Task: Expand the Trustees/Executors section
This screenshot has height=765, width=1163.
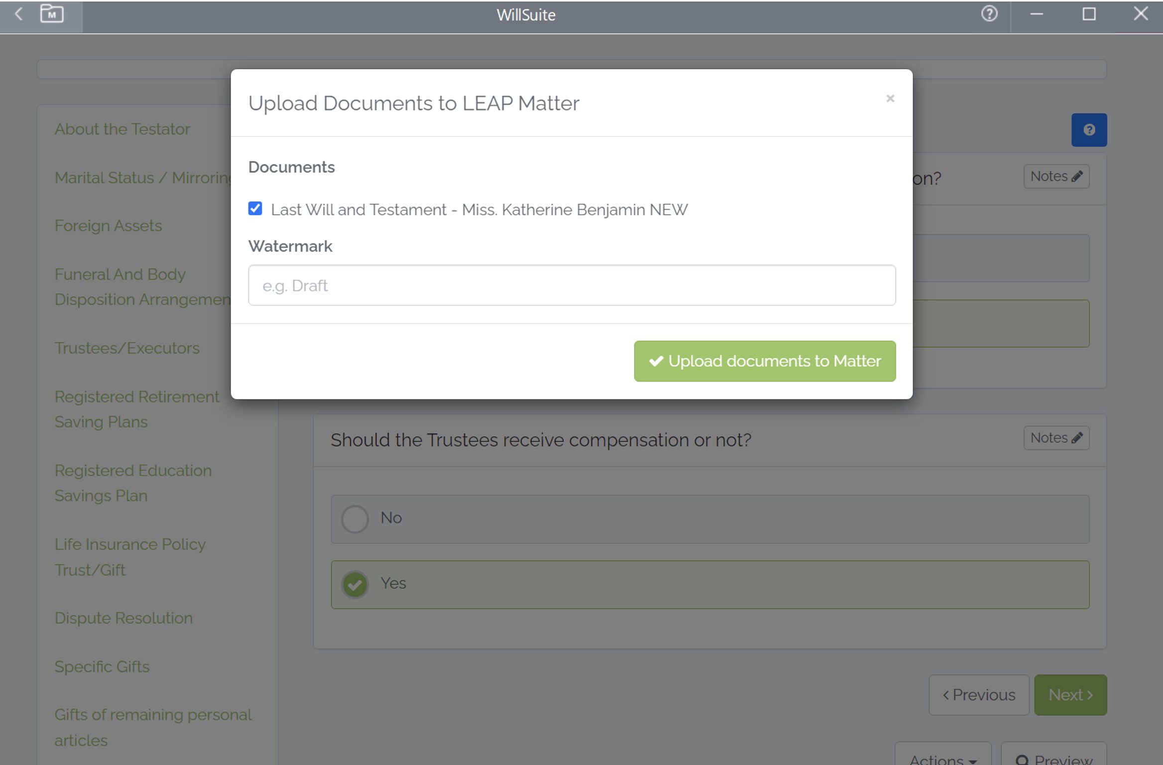Action: [127, 348]
